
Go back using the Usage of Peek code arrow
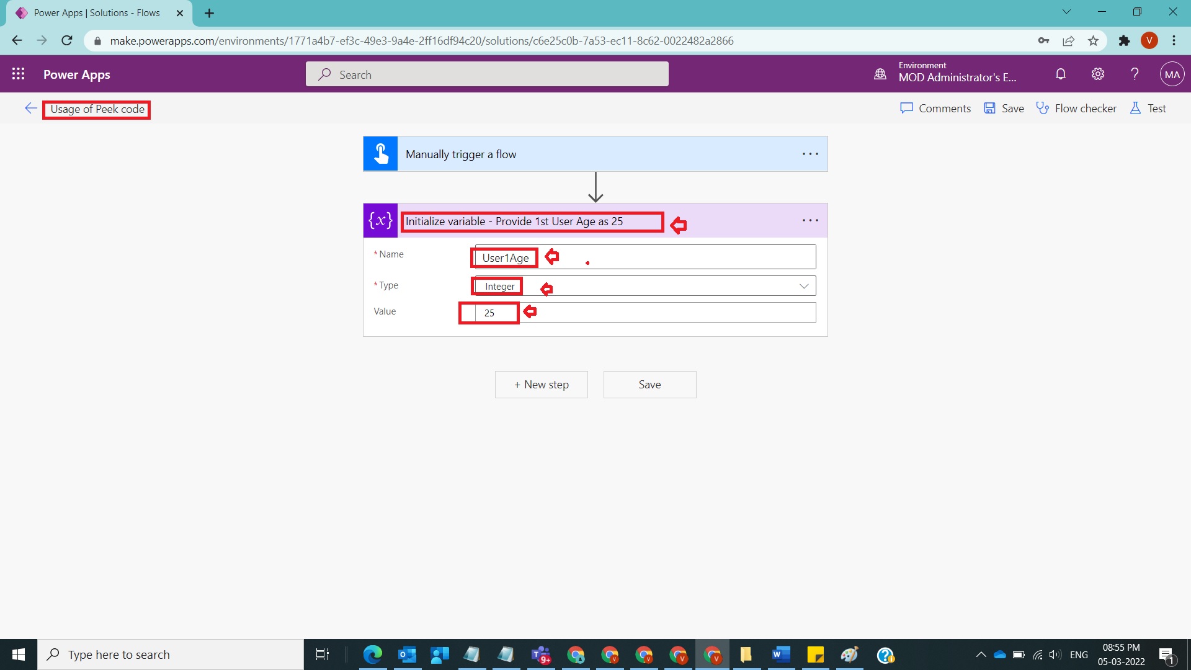[30, 108]
